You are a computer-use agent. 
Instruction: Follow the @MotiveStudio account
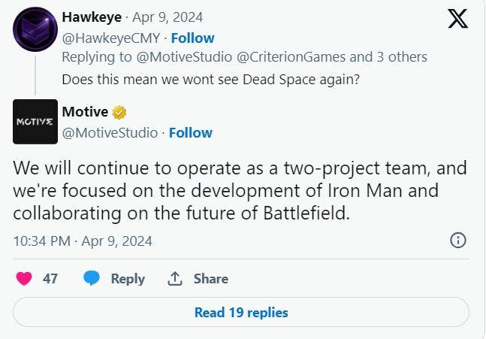[191, 132]
